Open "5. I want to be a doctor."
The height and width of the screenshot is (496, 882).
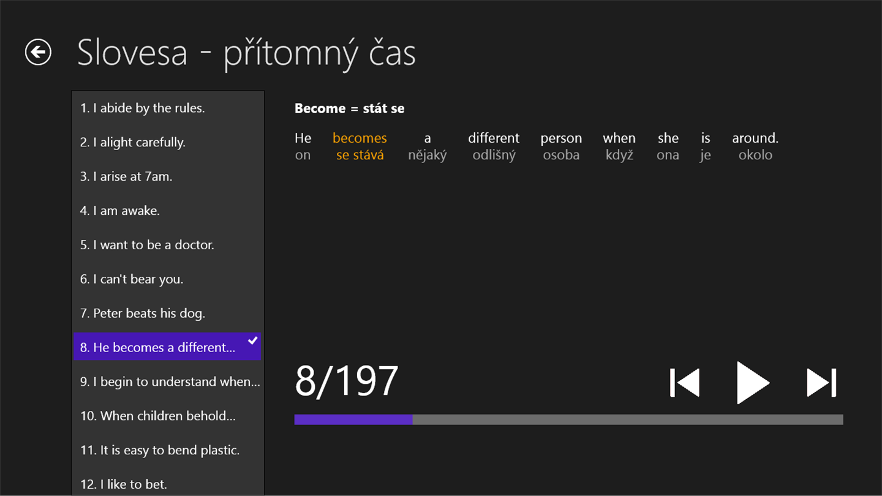147,246
